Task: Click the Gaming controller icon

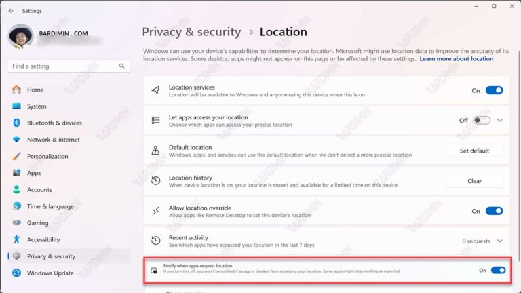Action: point(16,223)
